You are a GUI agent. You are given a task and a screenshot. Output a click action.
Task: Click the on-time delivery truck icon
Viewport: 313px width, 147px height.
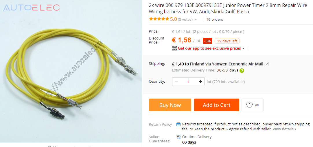[179, 137]
